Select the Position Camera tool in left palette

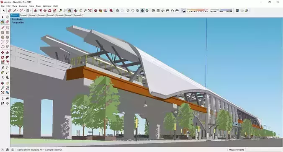[x=3, y=98]
